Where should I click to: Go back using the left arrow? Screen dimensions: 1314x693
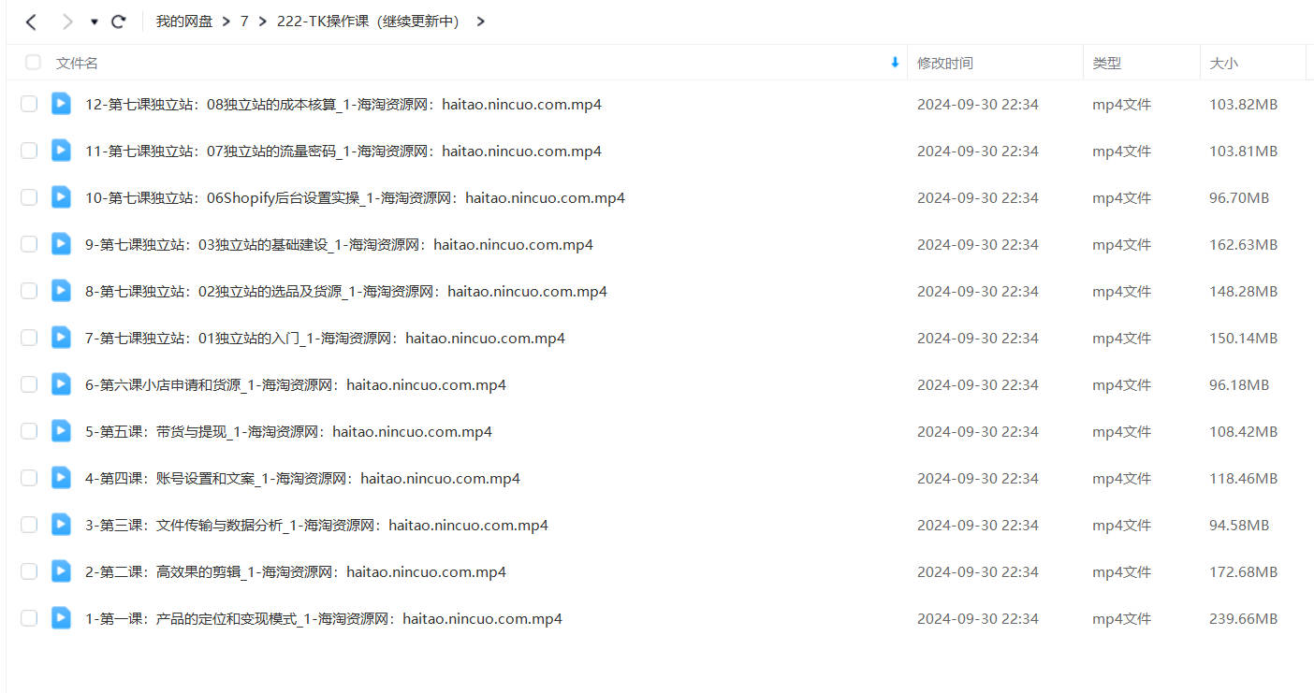32,22
